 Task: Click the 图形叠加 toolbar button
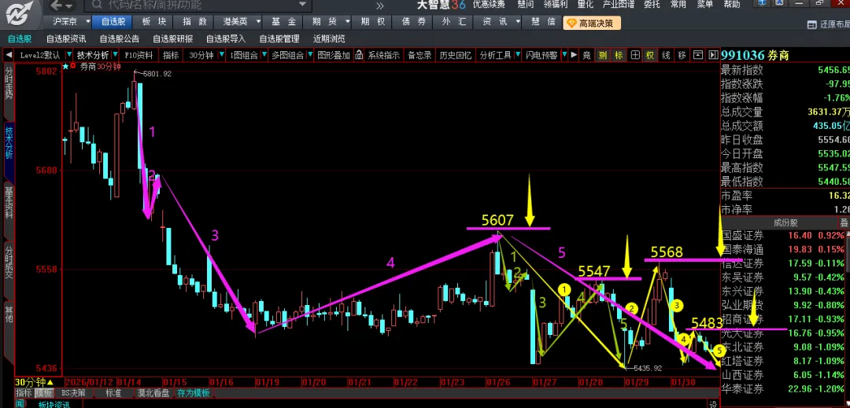click(x=334, y=55)
